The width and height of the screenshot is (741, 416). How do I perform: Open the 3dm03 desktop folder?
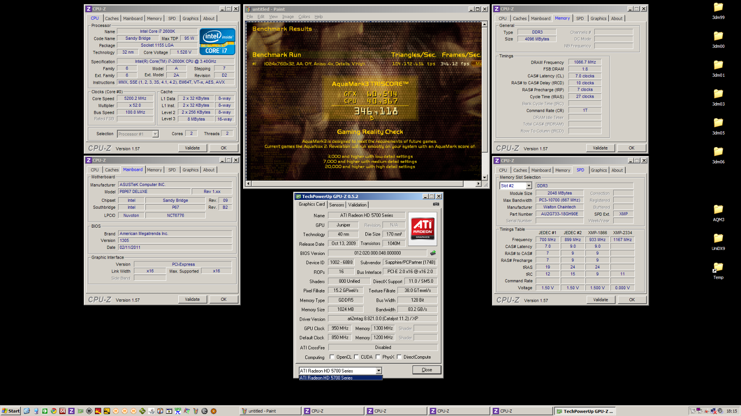tap(718, 97)
